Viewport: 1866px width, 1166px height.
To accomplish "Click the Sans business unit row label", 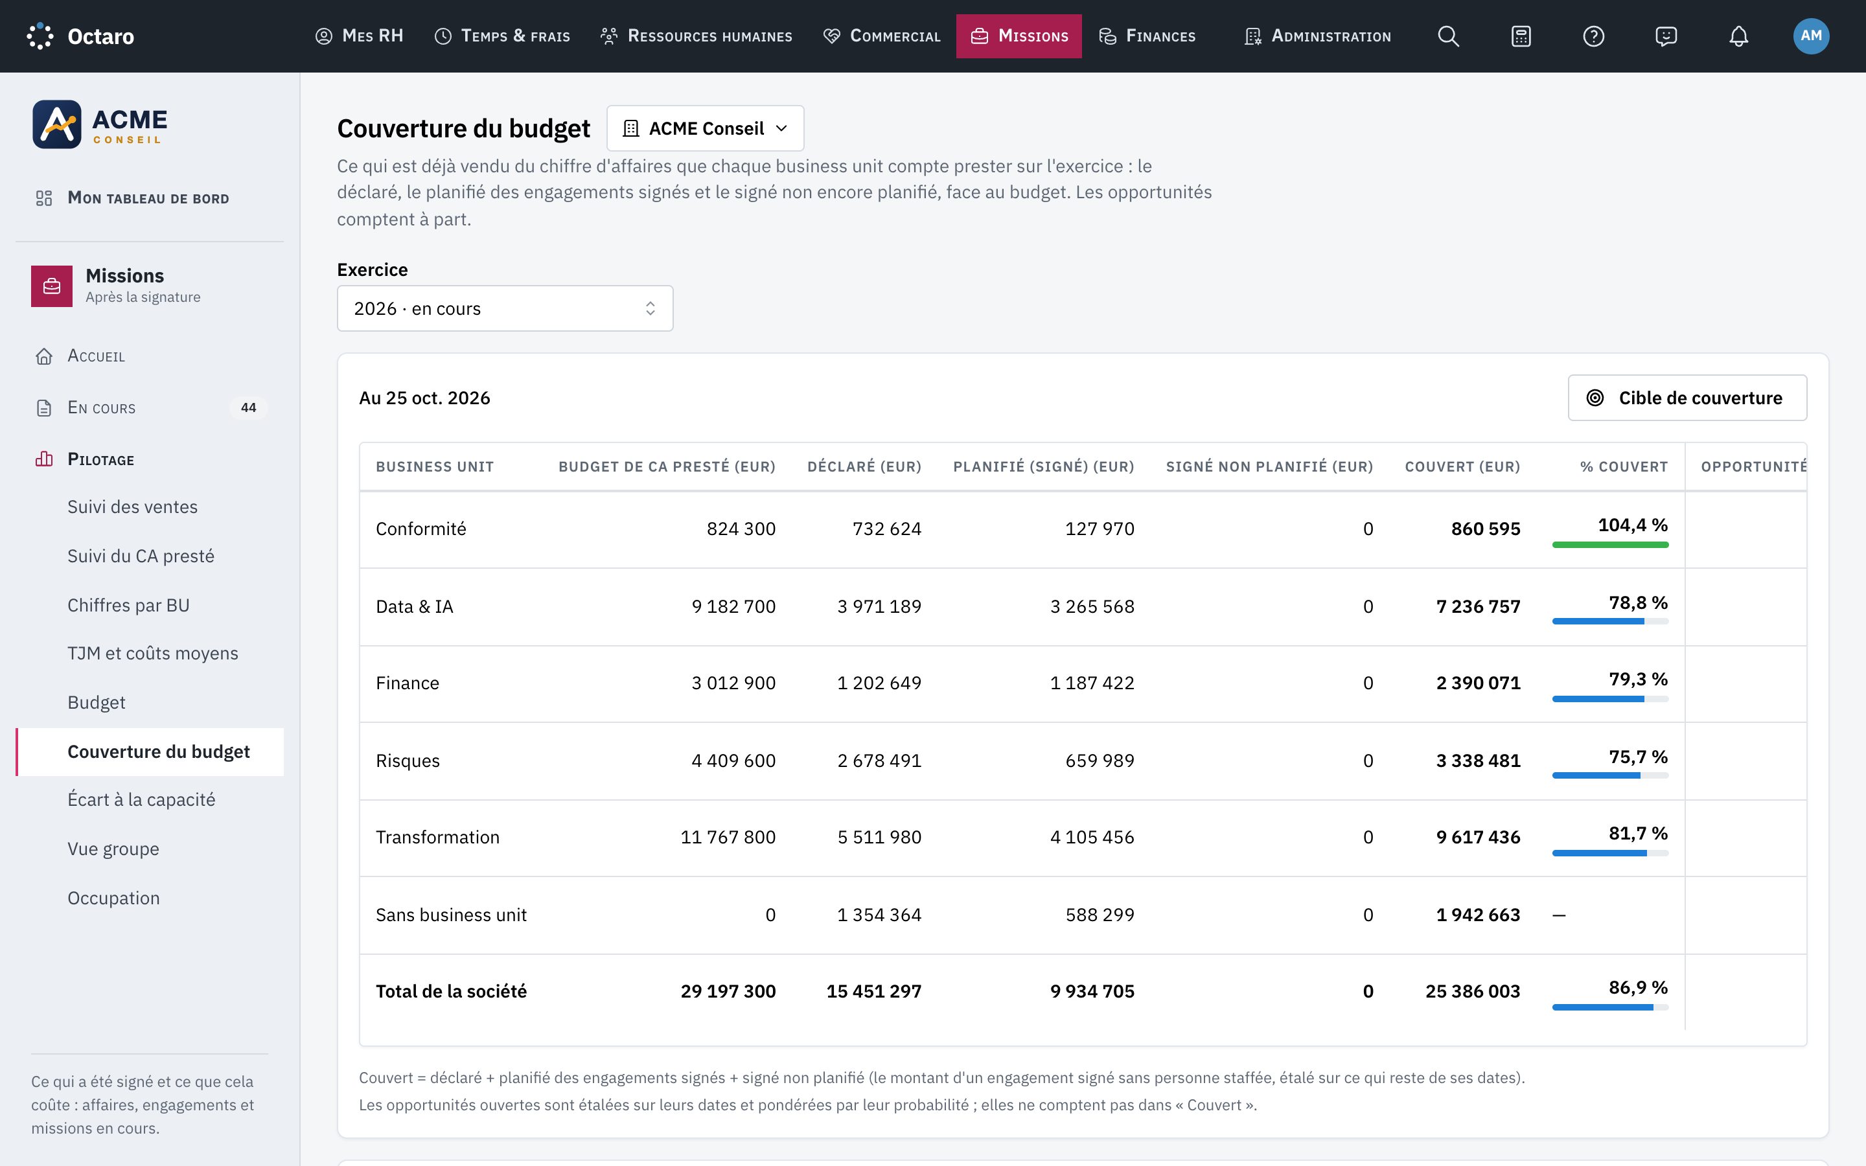I will [451, 915].
